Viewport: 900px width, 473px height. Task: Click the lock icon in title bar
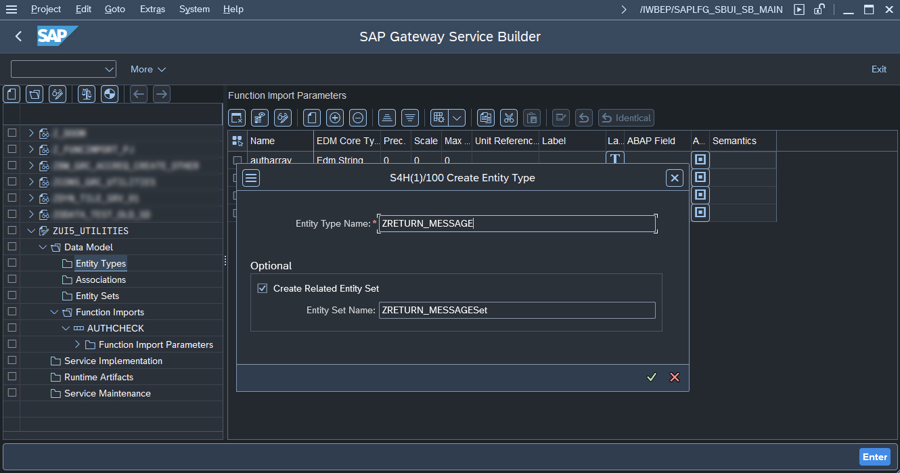[819, 9]
